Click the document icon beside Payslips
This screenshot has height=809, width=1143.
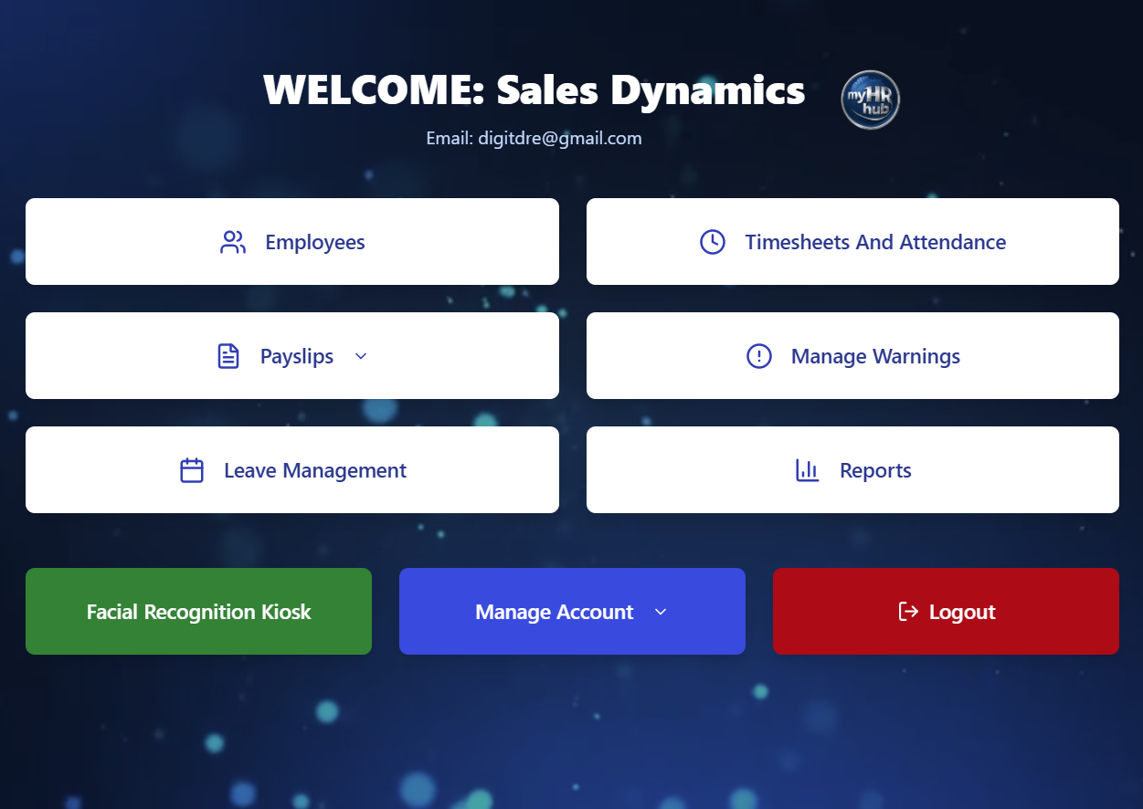click(x=228, y=356)
